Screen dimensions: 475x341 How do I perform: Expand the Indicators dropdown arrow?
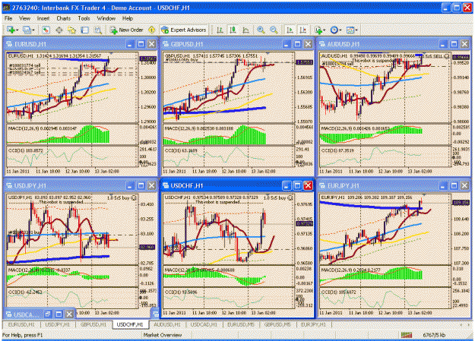(x=324, y=30)
